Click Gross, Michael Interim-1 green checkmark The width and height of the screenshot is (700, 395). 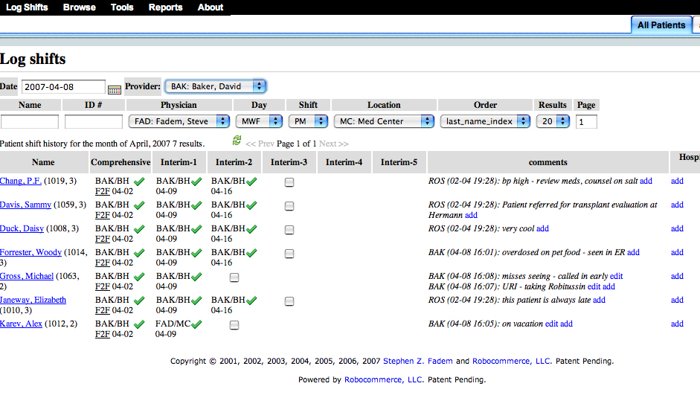click(196, 276)
